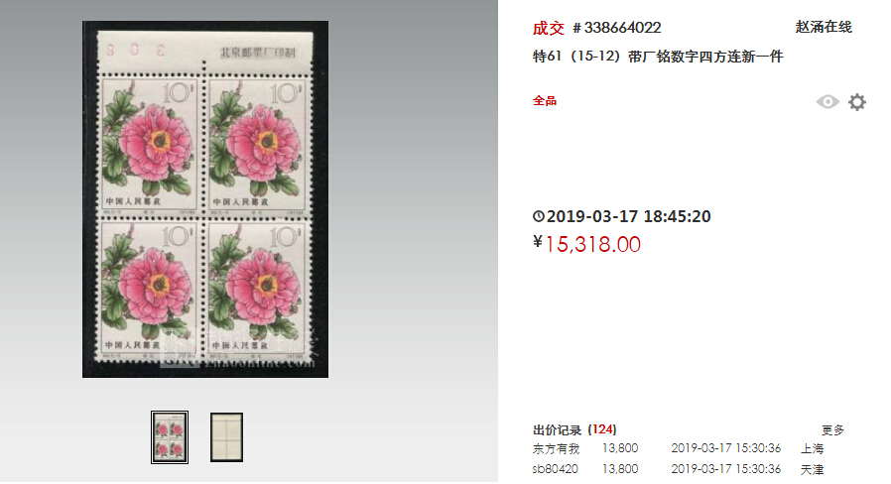Click the bid count 124

tap(602, 429)
